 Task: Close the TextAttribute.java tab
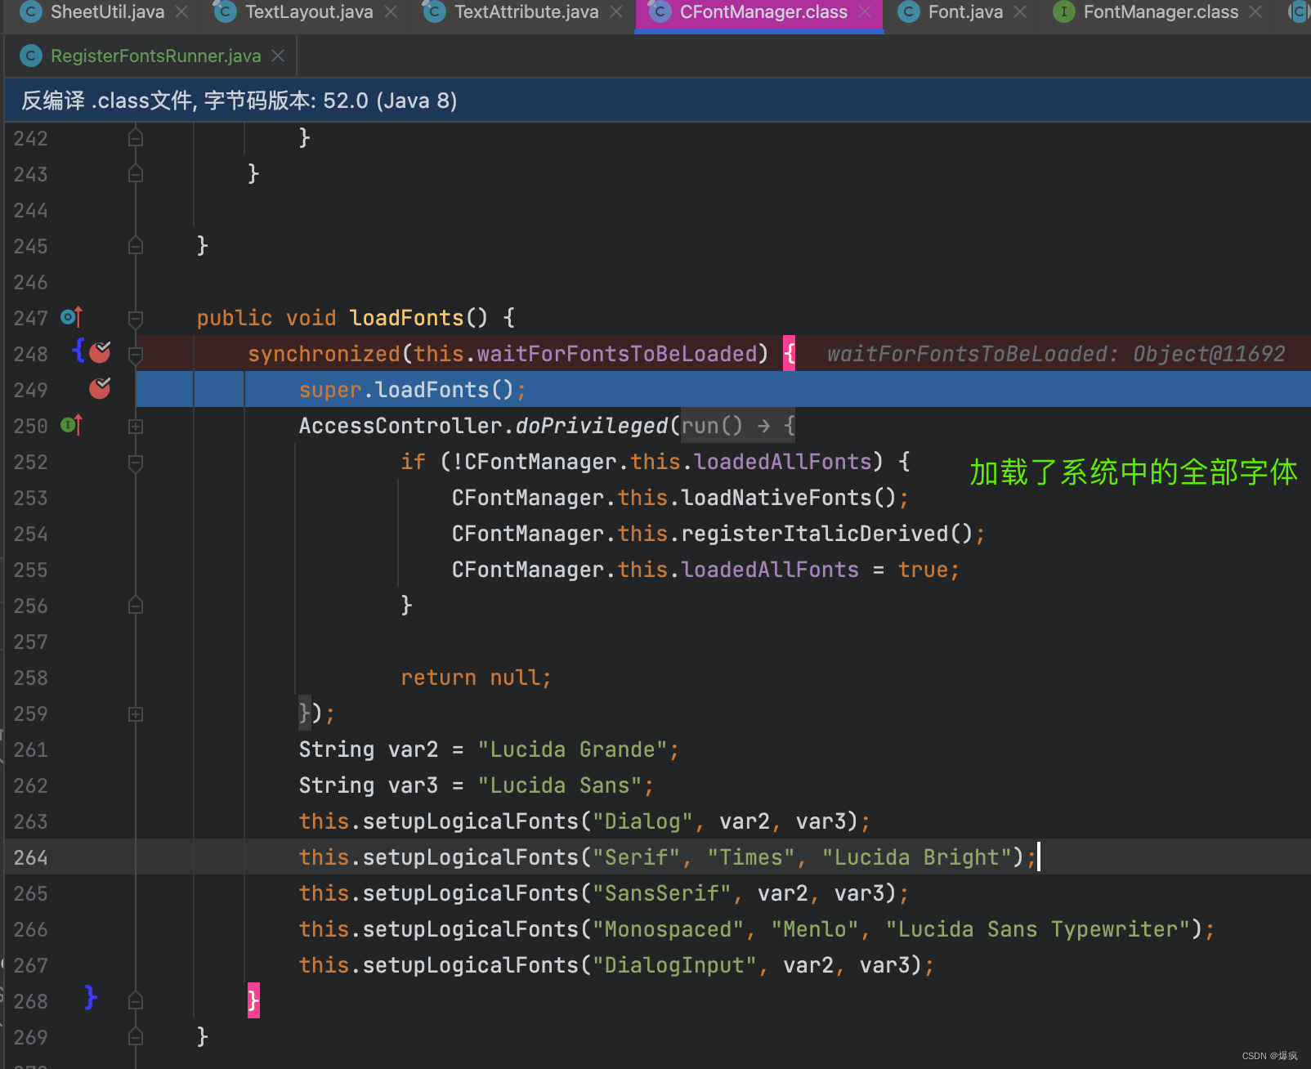click(x=616, y=12)
